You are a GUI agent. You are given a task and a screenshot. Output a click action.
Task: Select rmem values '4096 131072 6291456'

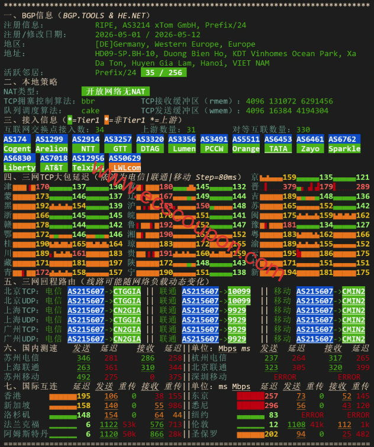(289, 101)
